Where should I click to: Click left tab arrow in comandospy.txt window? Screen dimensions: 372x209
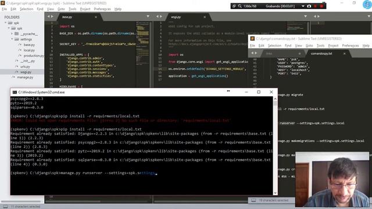[252, 53]
